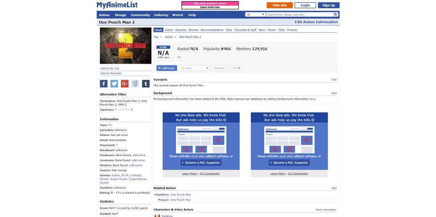Click Become a MAL Supporter in left ad
Viewport: 436px width, 217px height.
(x=201, y=163)
